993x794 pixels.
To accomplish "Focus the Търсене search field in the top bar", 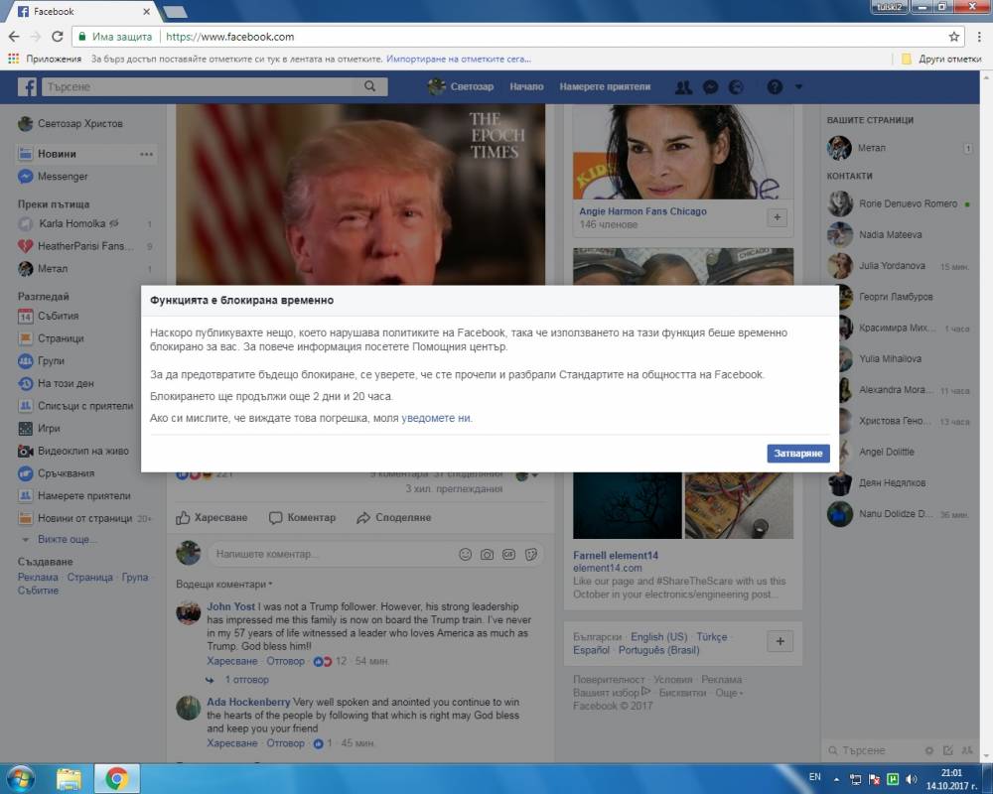I will 200,86.
